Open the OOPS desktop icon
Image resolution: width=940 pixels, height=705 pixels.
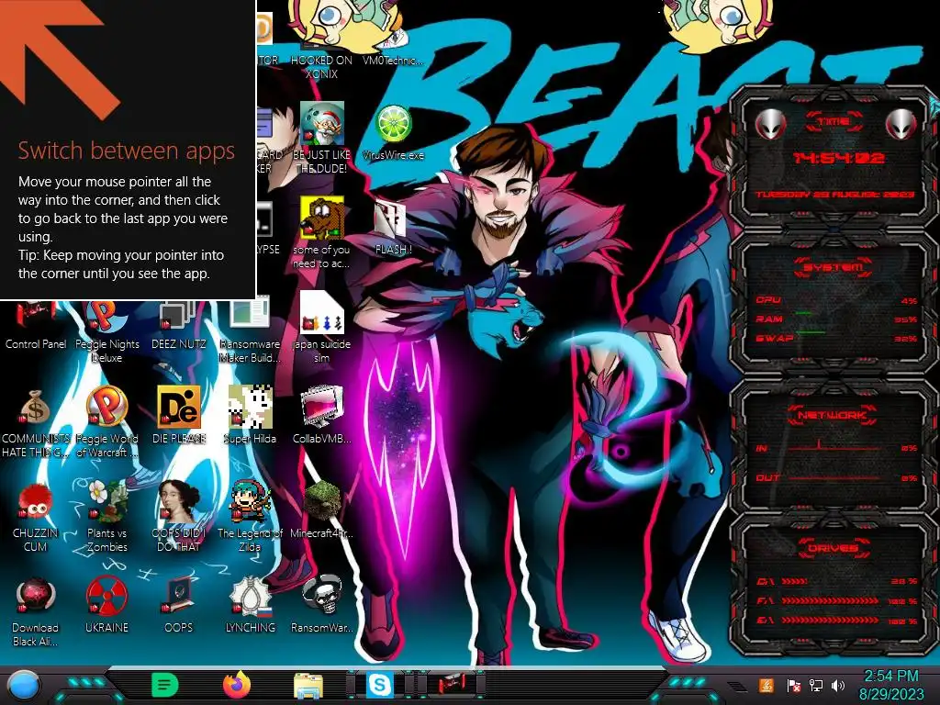[178, 606]
